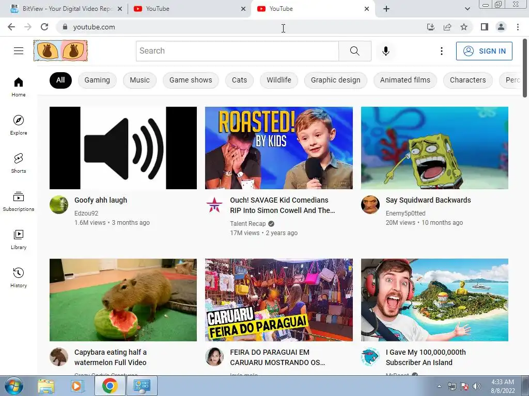This screenshot has width=529, height=396.
Task: Open Chrome profile icon
Action: 501,27
